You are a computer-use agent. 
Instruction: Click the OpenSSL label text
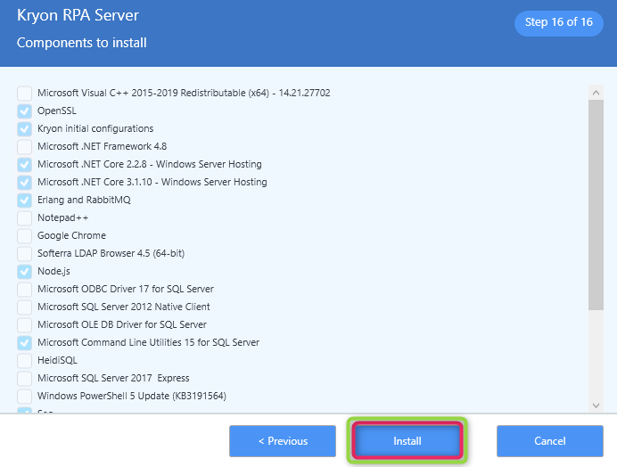57,111
